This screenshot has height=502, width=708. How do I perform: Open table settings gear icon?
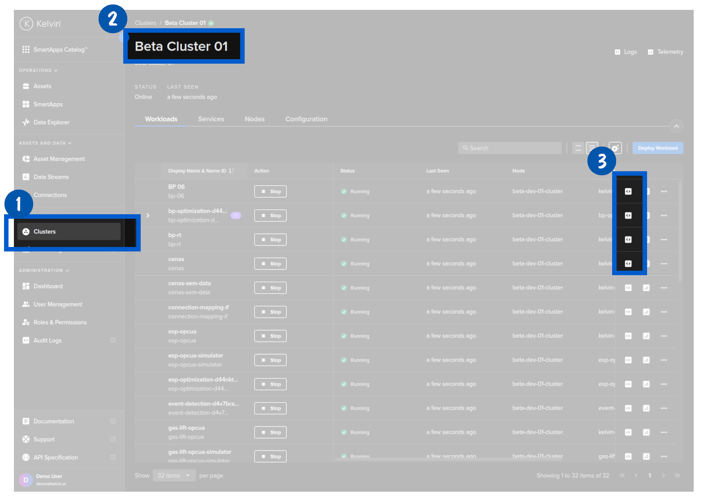615,148
